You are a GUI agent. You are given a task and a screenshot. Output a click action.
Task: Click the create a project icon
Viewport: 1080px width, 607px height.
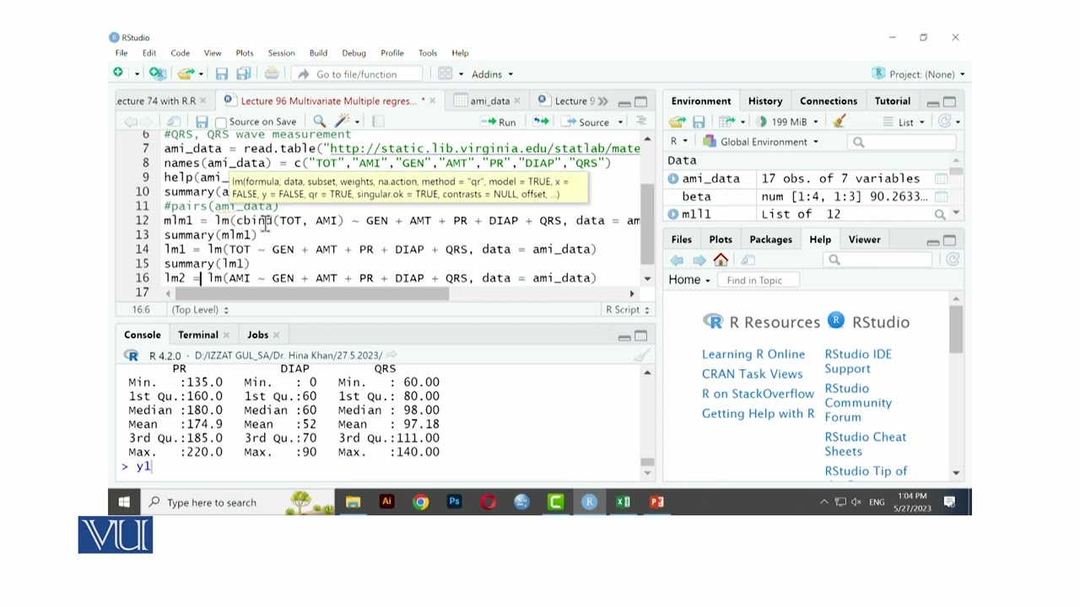(x=156, y=73)
